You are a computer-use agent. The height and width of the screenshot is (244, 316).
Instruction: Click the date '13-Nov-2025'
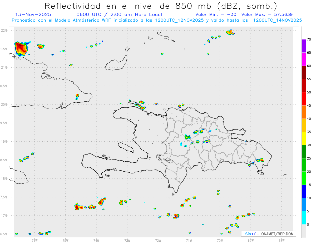click(33, 14)
